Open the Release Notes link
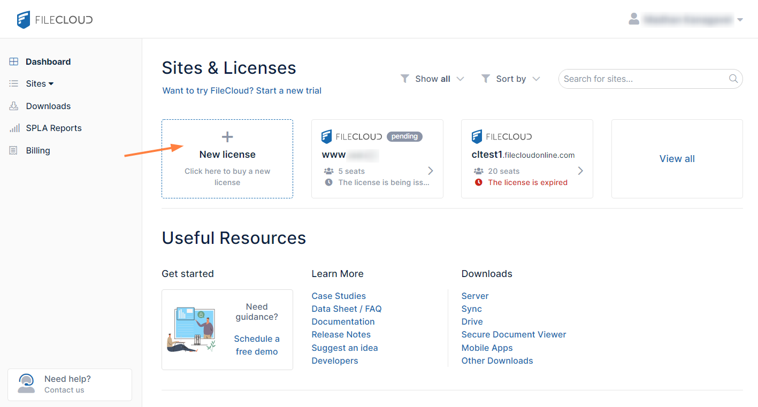This screenshot has height=407, width=758. (341, 334)
